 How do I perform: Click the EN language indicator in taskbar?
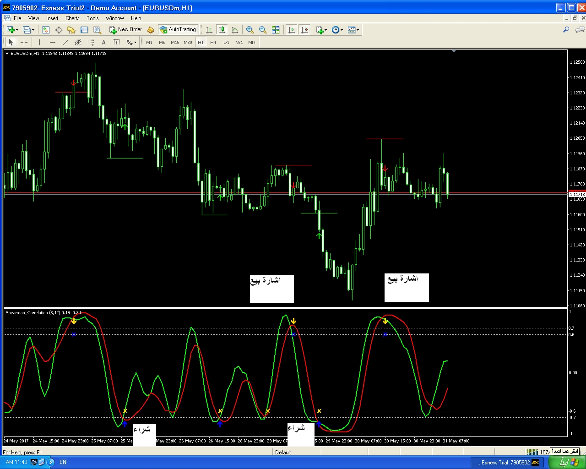coord(63,462)
